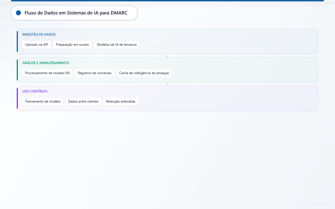The width and height of the screenshot is (335, 209).
Task: Click the 'Registros de conversas' chip
Action: [x=95, y=73]
